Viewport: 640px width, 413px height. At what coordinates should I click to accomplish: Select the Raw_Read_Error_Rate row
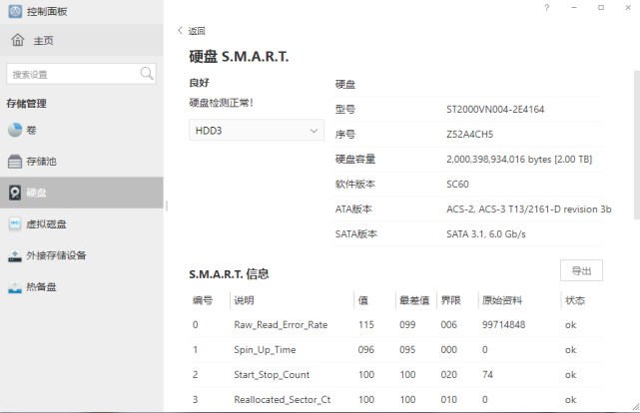[x=395, y=325]
